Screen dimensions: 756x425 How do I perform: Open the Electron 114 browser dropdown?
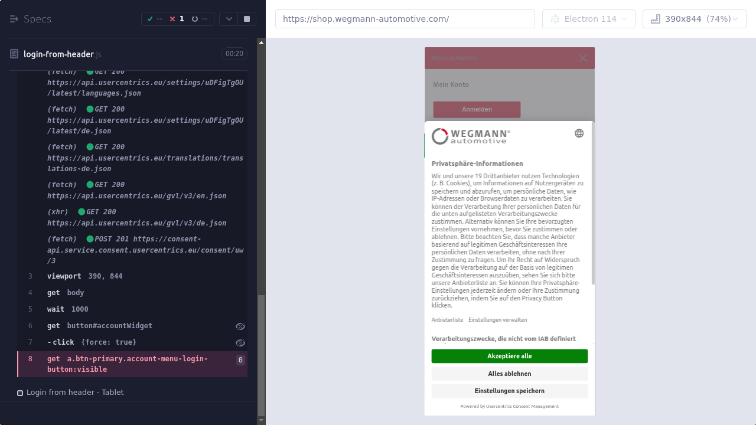(588, 19)
